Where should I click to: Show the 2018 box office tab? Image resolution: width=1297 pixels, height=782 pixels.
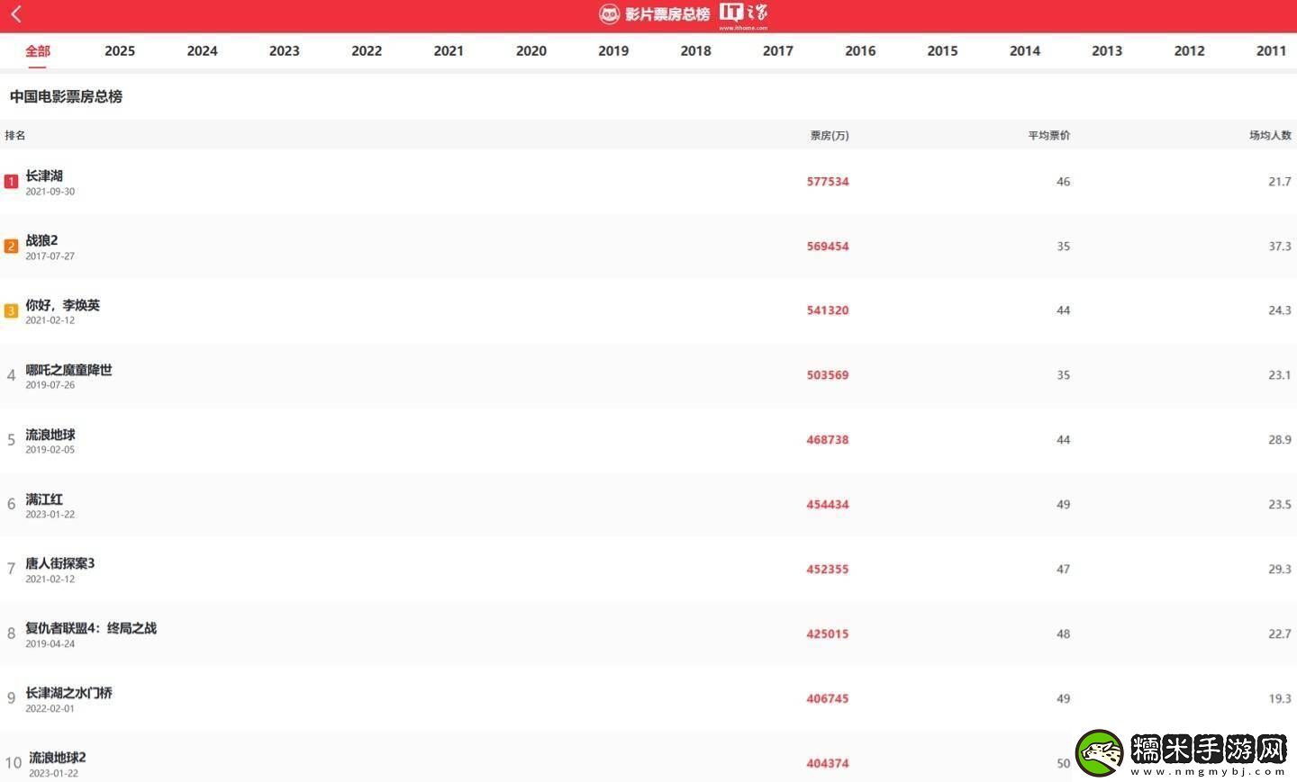[x=696, y=51]
